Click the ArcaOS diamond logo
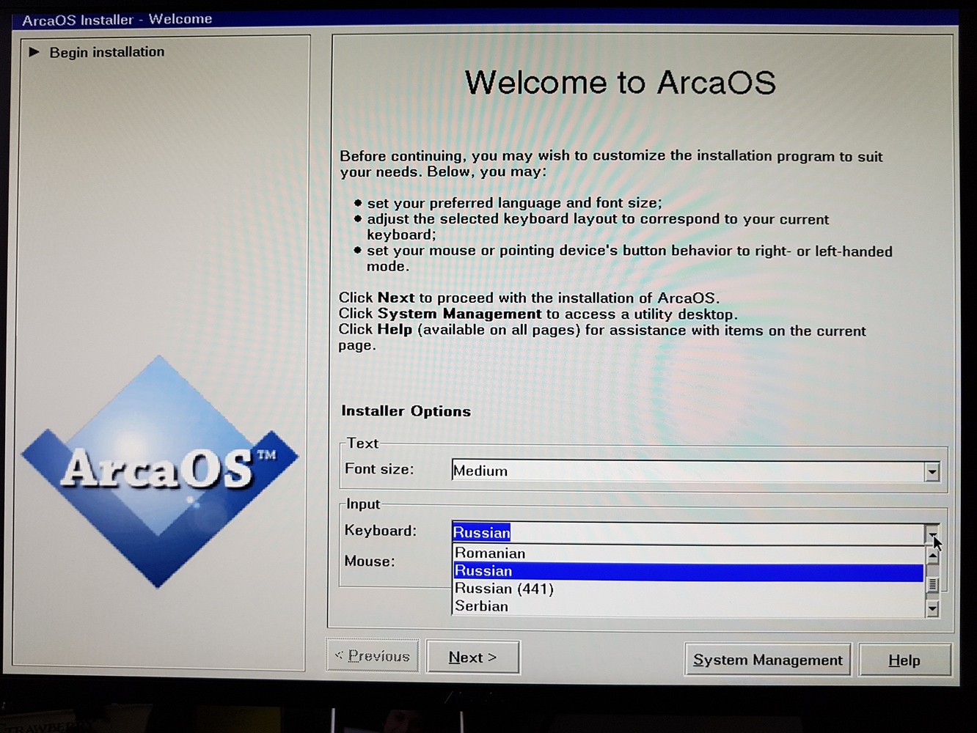The image size is (977, 733). point(159,471)
